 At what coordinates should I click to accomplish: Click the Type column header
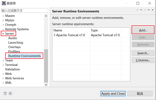pyautogui.click(x=94, y=30)
